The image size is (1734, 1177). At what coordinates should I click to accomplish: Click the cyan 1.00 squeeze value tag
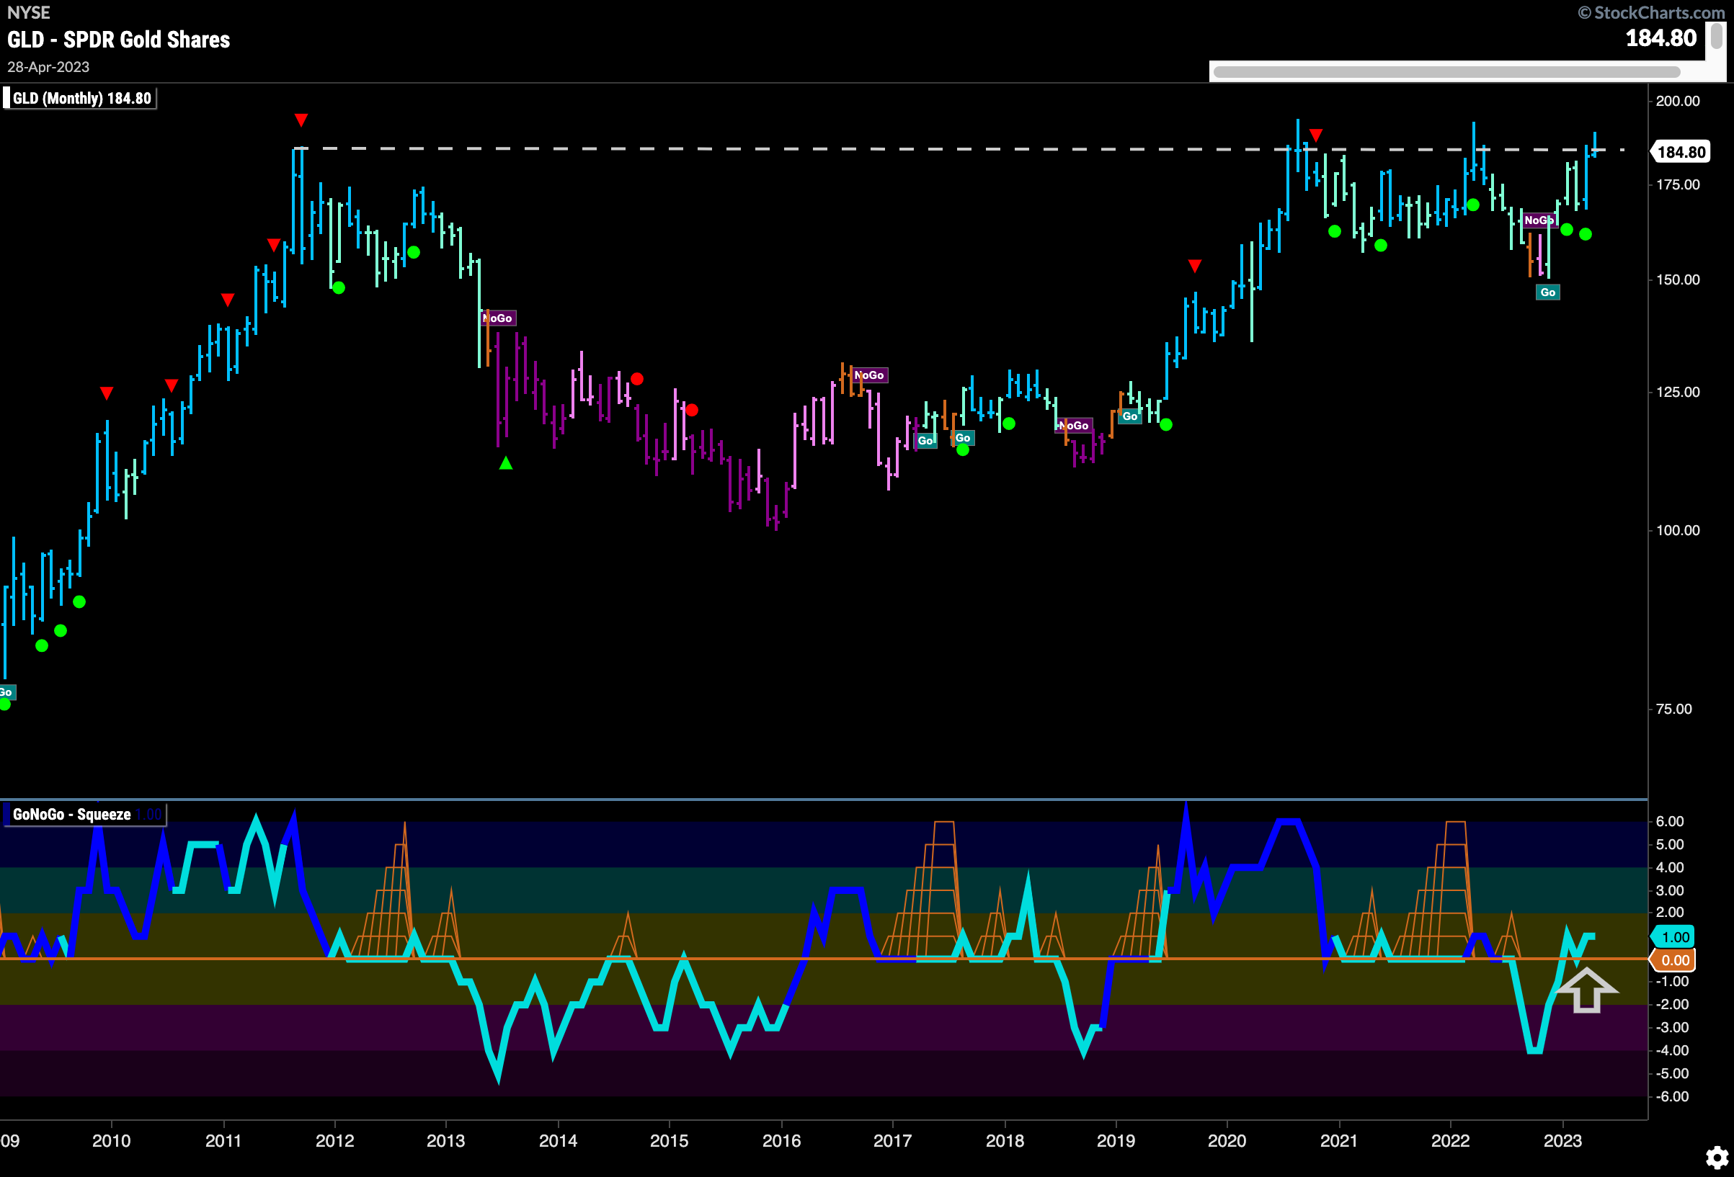pyautogui.click(x=1673, y=937)
